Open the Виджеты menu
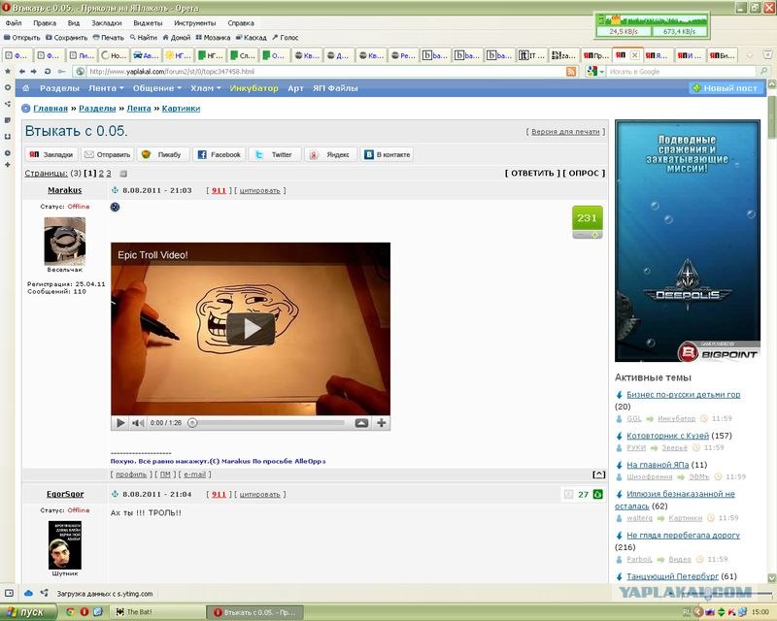This screenshot has height=621, width=777. coord(148,22)
